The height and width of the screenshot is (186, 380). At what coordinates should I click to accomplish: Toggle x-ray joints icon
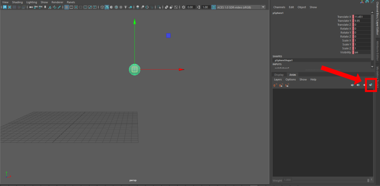(x=176, y=7)
